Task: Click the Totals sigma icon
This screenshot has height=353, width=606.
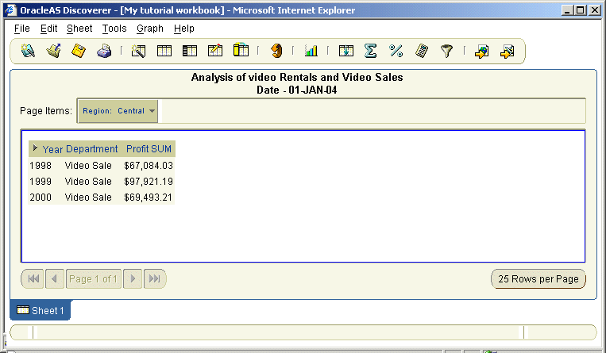Action: tap(370, 51)
